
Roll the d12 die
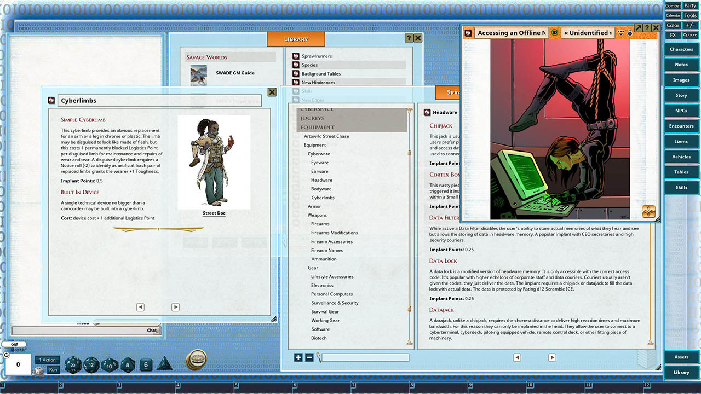[91, 364]
